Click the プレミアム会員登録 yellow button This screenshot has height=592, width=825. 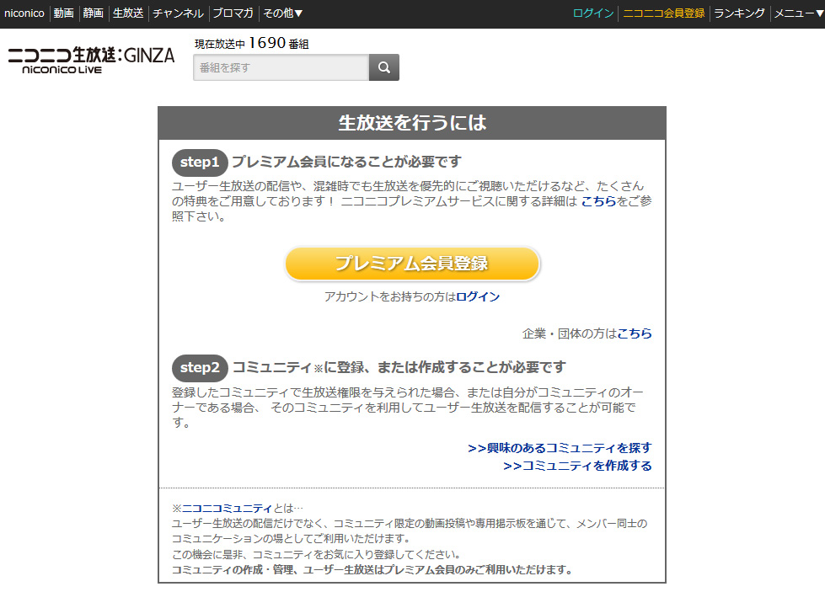(413, 264)
